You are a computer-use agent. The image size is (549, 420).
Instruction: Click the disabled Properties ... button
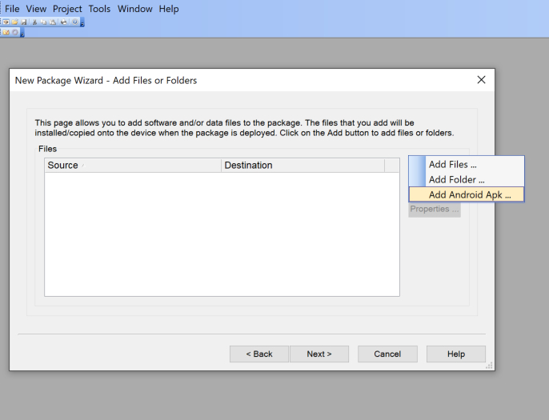(434, 210)
